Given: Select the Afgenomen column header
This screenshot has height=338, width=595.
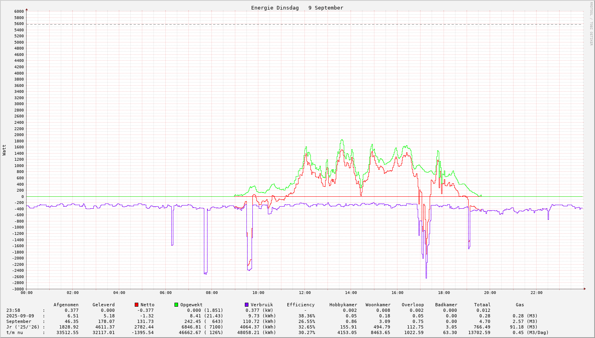Looking at the screenshot, I should [x=66, y=305].
